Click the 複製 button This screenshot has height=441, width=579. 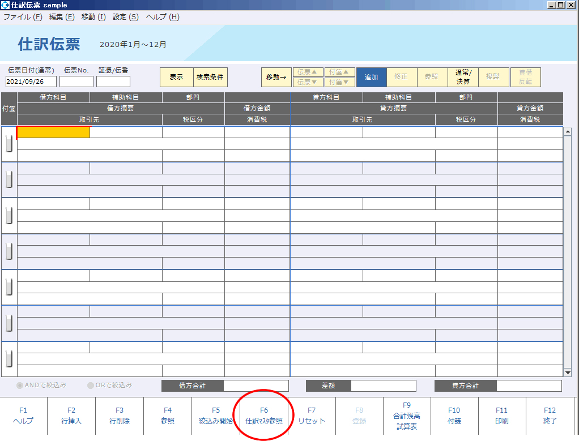493,77
